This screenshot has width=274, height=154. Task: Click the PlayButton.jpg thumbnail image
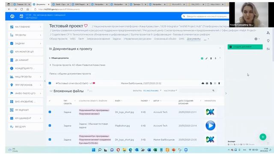[210, 125]
